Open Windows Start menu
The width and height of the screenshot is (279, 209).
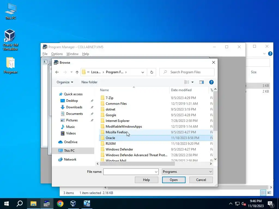coord(7,204)
